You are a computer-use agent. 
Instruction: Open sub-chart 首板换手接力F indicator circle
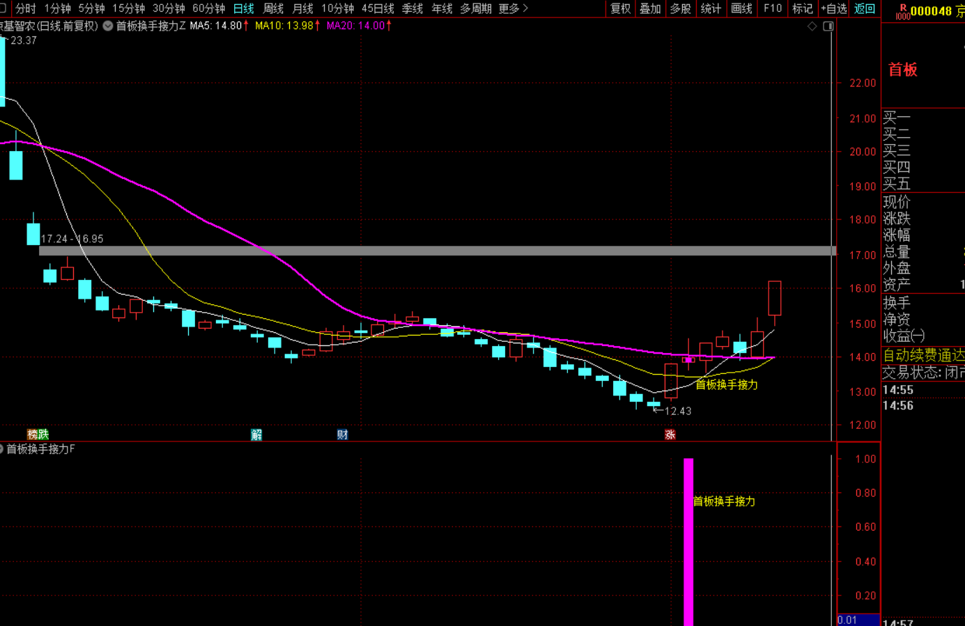(x=1, y=449)
